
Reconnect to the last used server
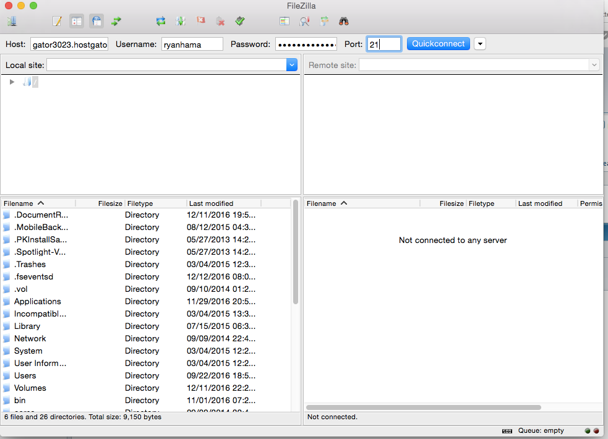[x=240, y=21]
